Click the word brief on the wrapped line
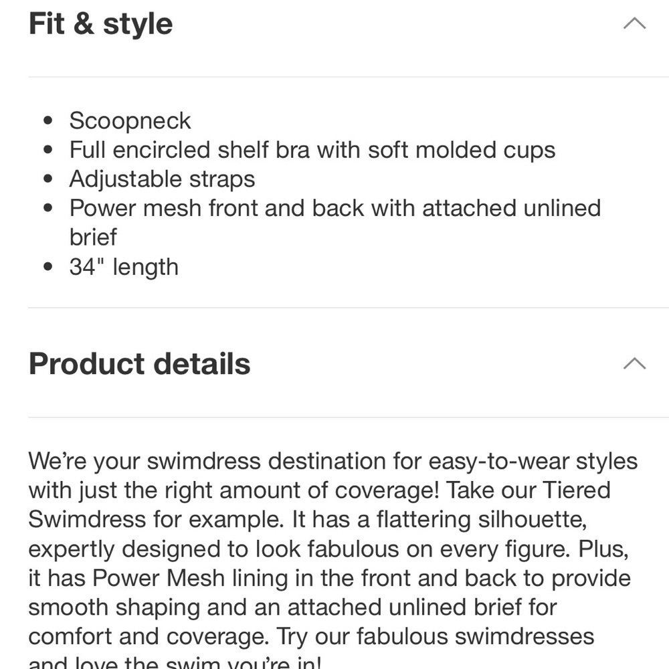This screenshot has width=669, height=669. (x=93, y=237)
